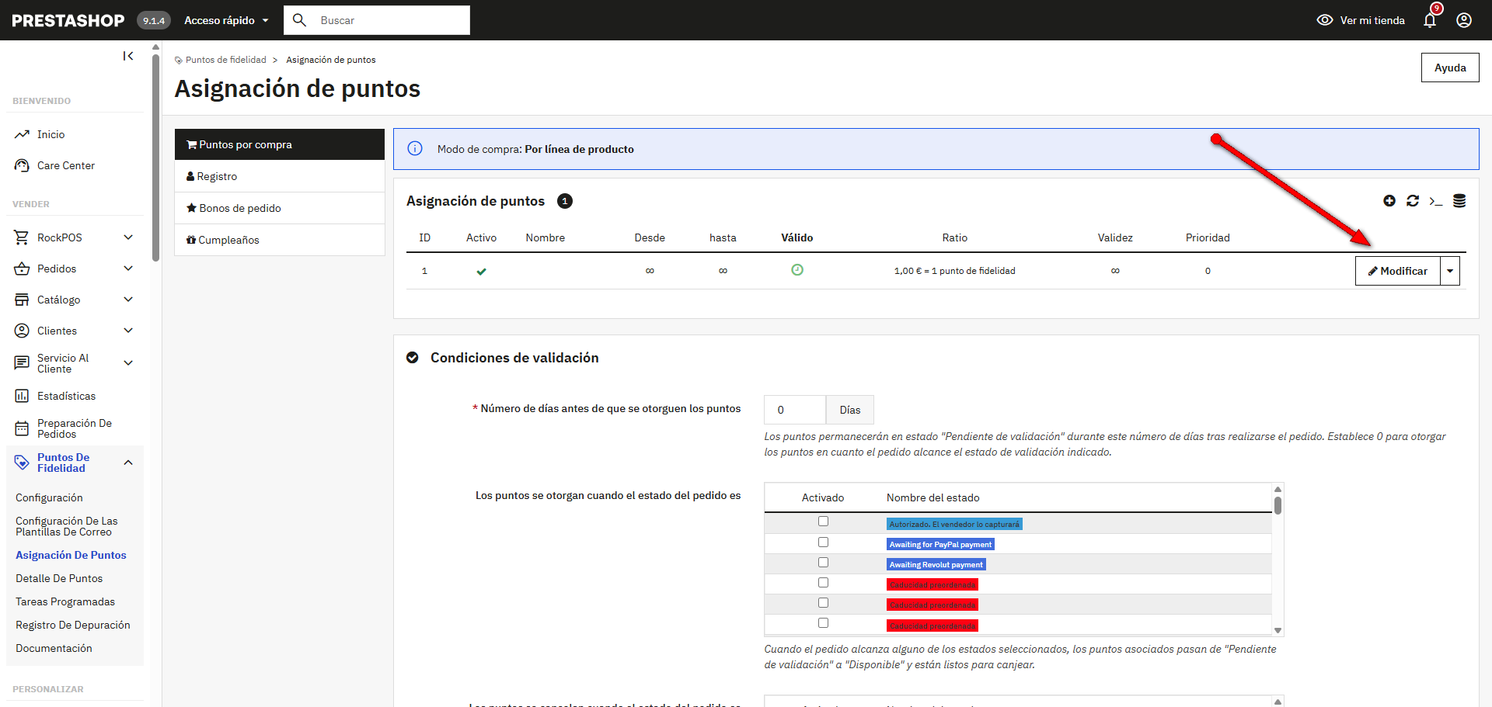Viewport: 1492px width, 707px height.
Task: Go to Tareas Programadas
Action: tap(65, 601)
